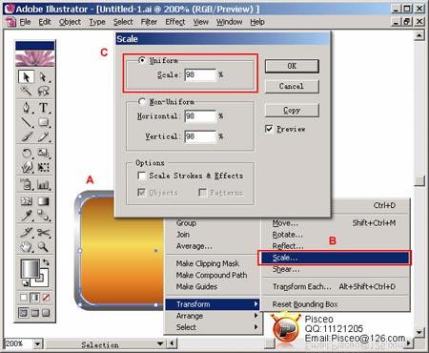Choose the Rotate tool
429x353 pixels.
click(x=27, y=154)
